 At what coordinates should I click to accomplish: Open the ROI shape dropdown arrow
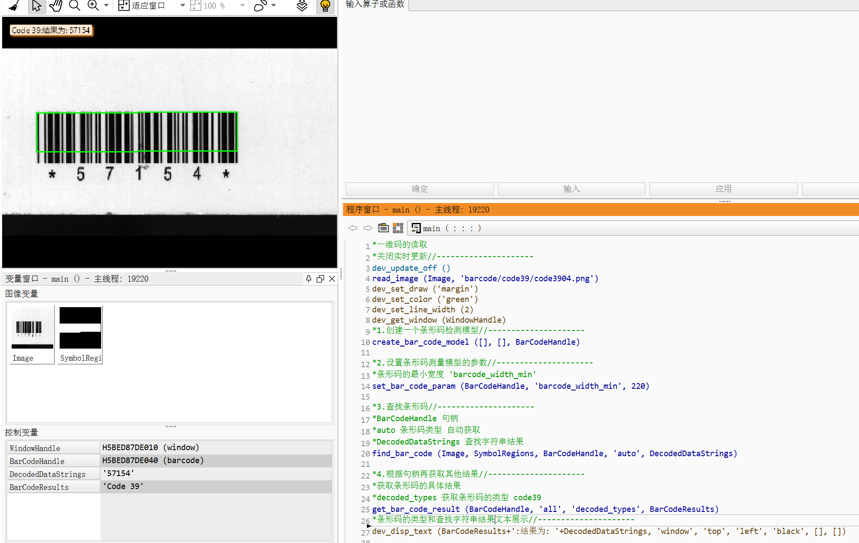pyautogui.click(x=274, y=6)
